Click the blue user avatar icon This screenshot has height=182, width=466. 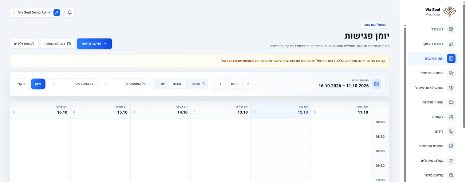coord(57,12)
